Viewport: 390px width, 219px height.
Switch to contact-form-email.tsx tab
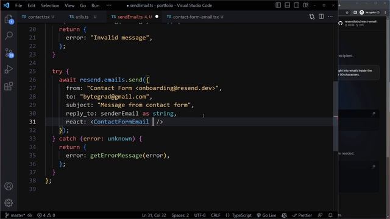(196, 17)
